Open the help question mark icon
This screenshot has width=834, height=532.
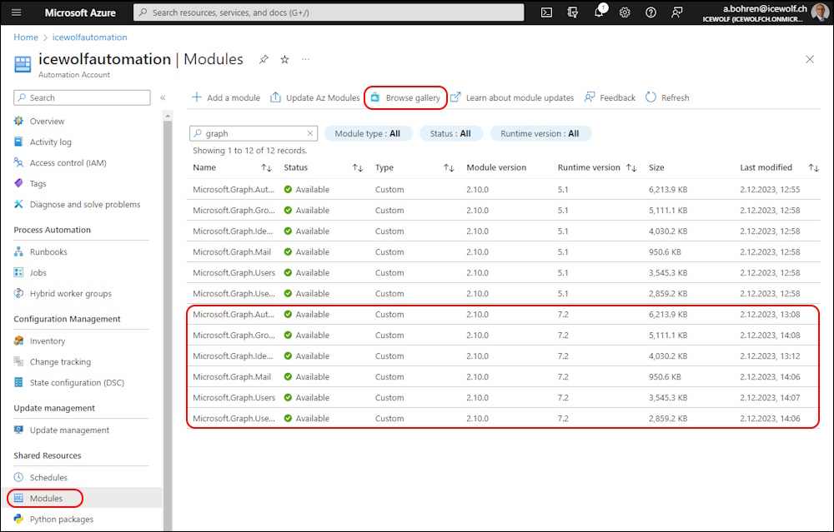point(651,12)
